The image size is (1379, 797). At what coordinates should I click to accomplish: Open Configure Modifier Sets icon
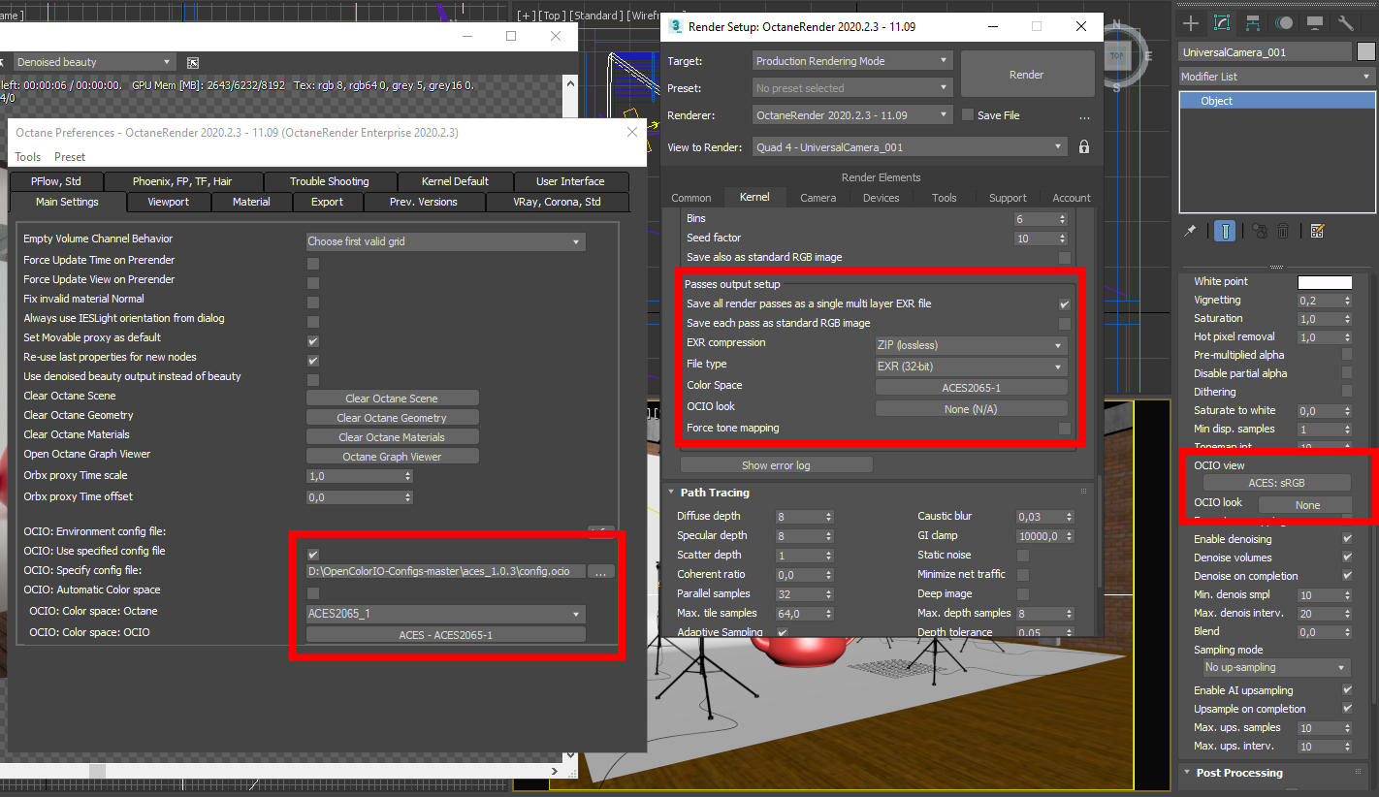click(1317, 231)
